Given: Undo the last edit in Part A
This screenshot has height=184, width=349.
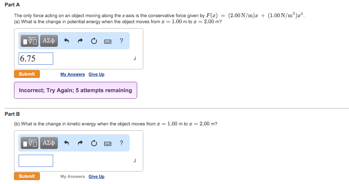Looking at the screenshot, I should point(66,41).
